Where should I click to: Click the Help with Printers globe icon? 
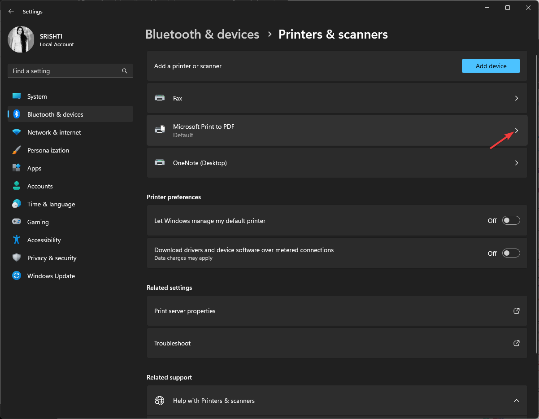[x=160, y=401]
